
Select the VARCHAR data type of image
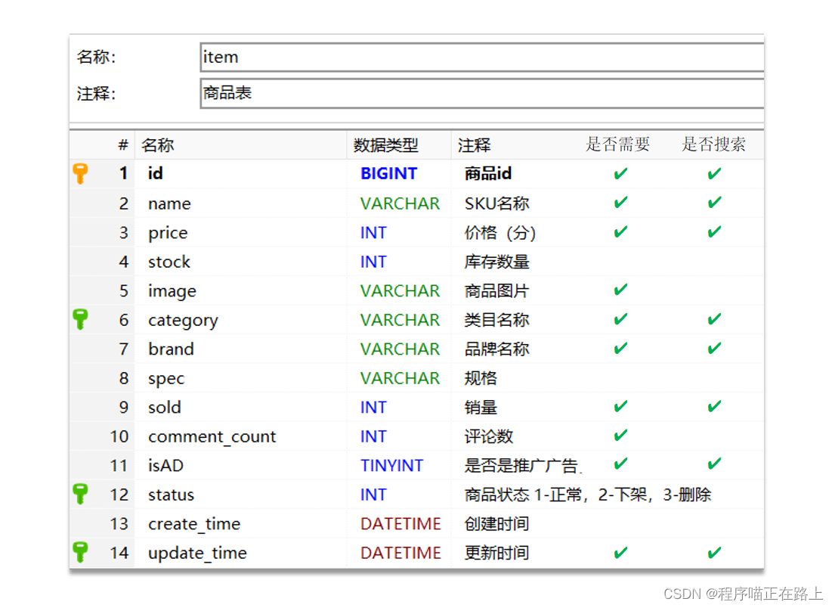pos(400,291)
